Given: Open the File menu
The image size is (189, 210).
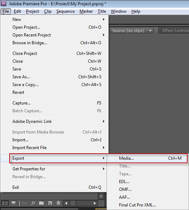Looking at the screenshot, I should click(6, 11).
